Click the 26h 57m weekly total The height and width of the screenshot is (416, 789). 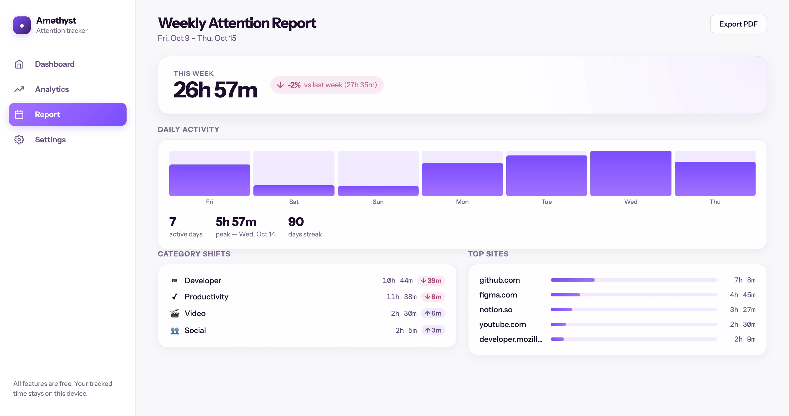point(215,90)
